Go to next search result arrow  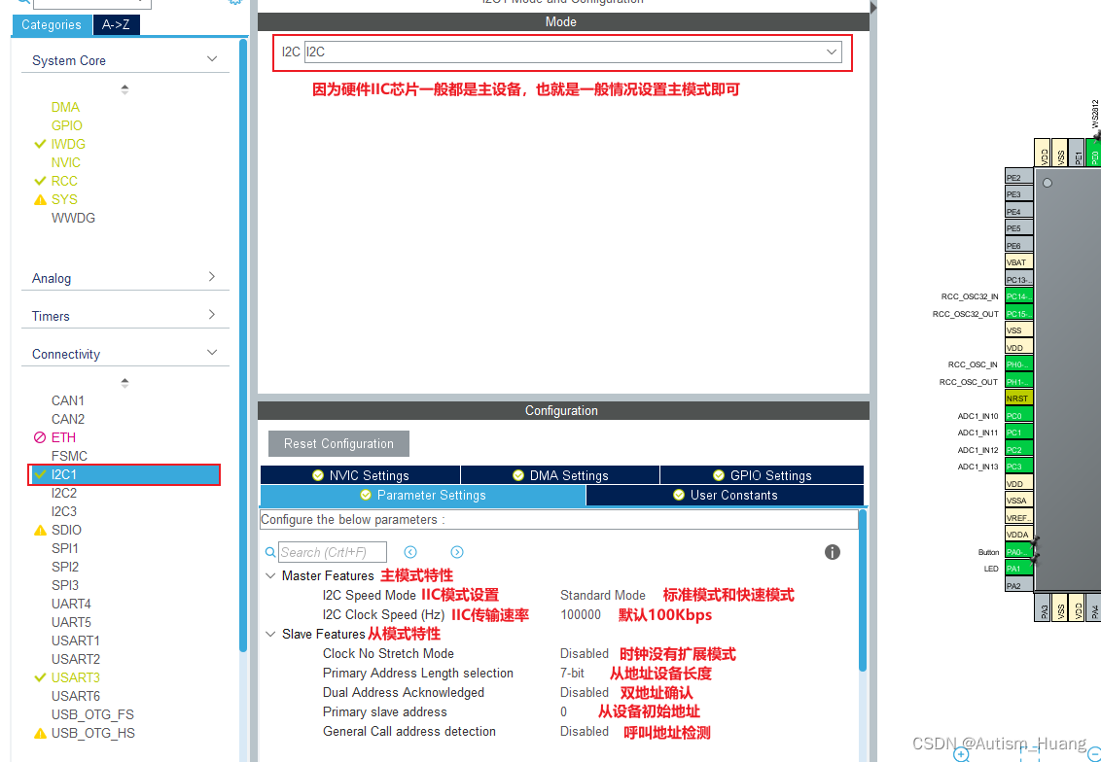coord(457,552)
